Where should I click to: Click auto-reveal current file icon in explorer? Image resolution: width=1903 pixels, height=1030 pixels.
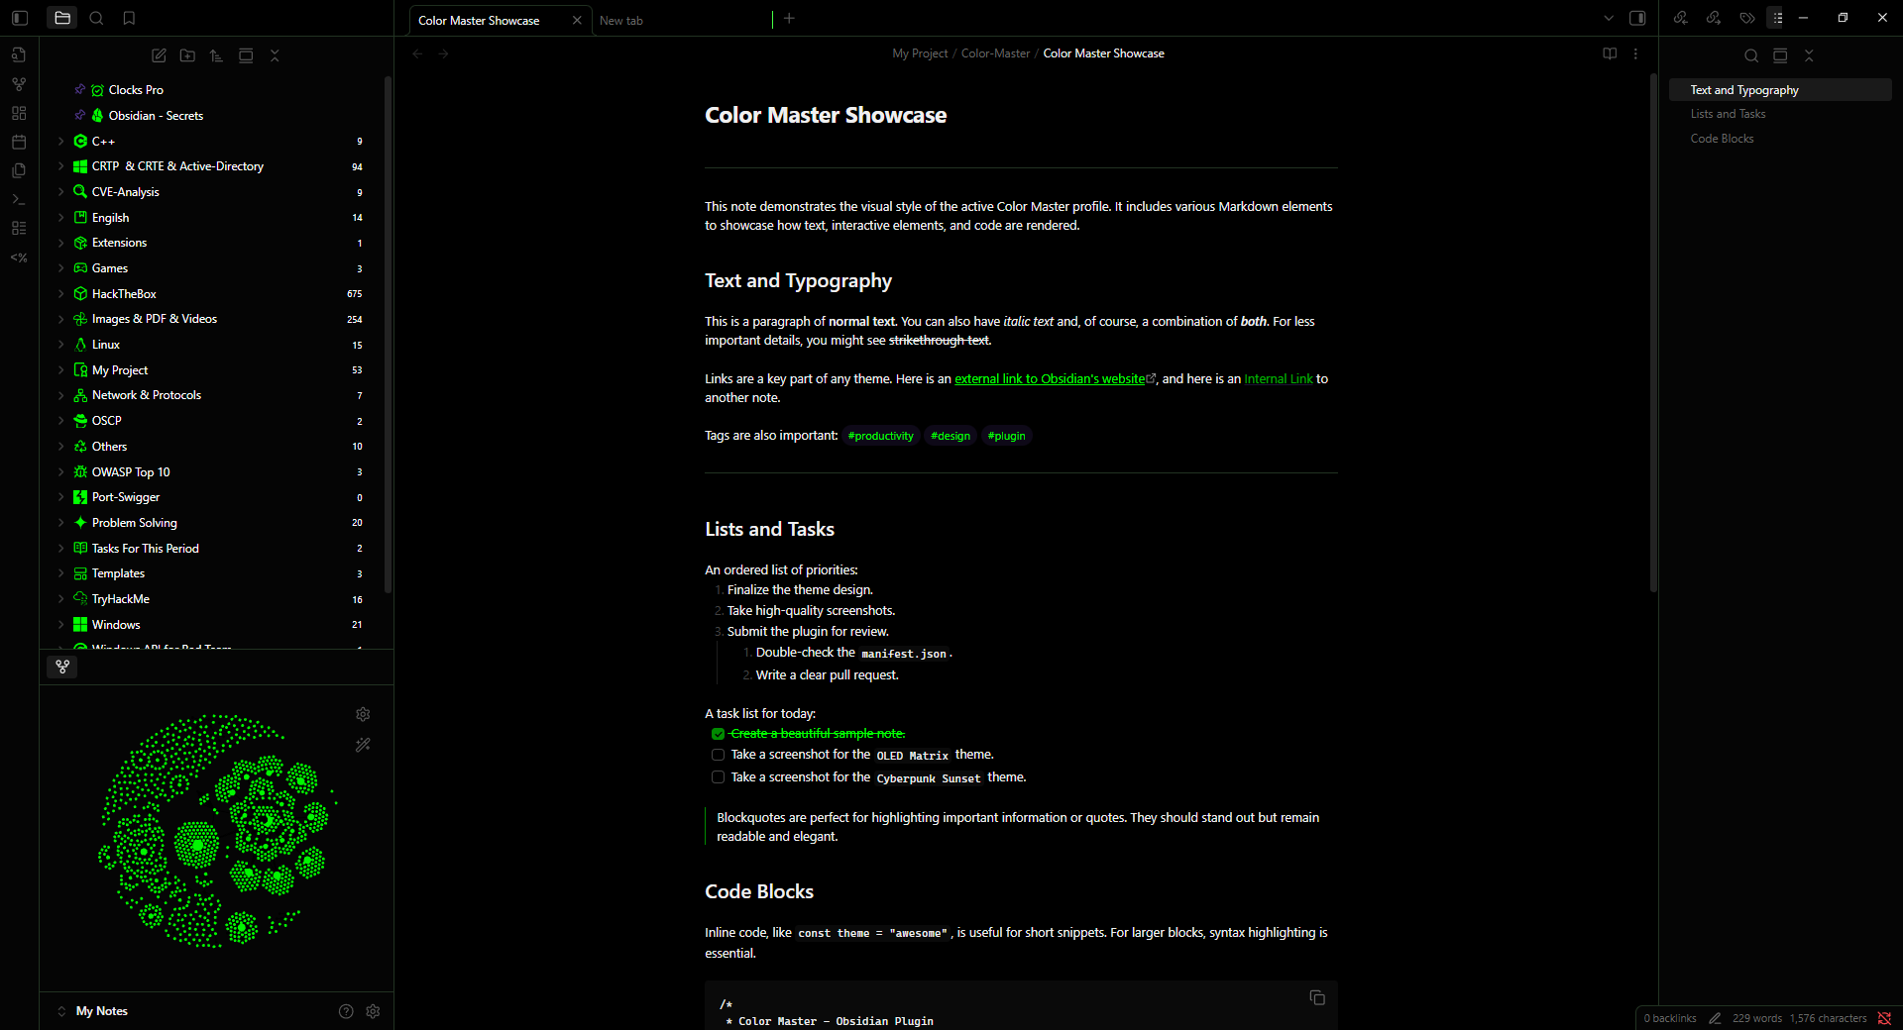[246, 55]
